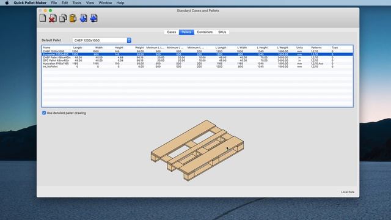The image size is (391, 220).
Task: Sort by the L Weight column header
Action: pyautogui.click(x=283, y=48)
